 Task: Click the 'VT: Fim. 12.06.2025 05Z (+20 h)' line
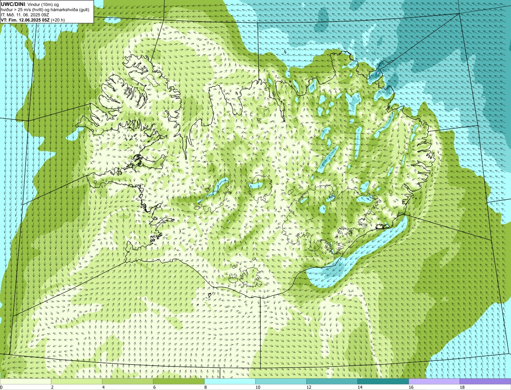[x=33, y=20]
